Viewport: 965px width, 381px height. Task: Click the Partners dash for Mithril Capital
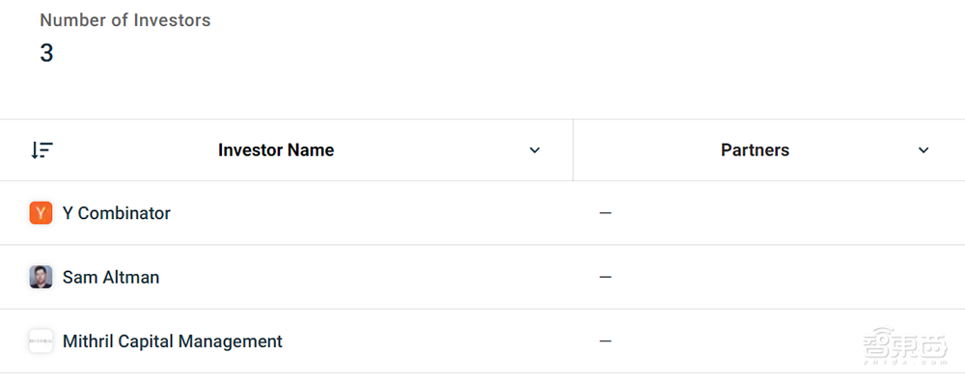pyautogui.click(x=606, y=341)
